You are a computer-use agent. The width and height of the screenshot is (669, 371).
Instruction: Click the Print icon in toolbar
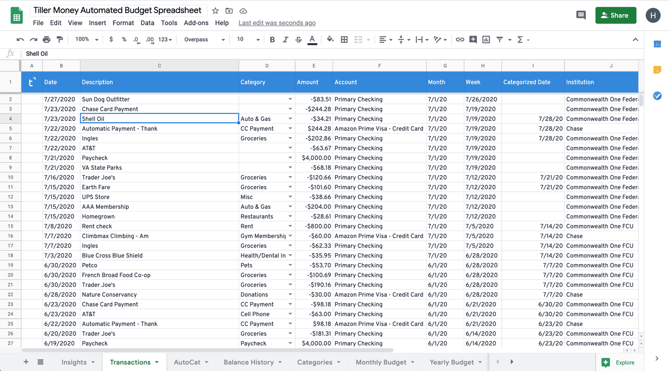click(x=46, y=40)
